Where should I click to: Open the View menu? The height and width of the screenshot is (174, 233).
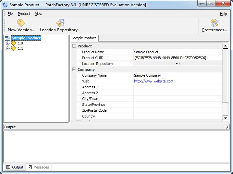[39, 14]
